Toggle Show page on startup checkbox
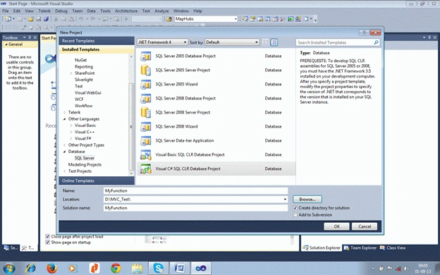 coord(48,242)
